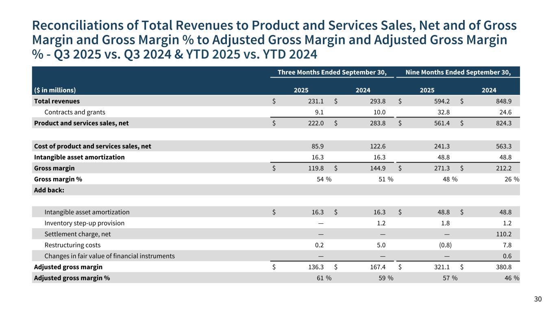Screen dimensions: 555x312
Task: Click the "Add back:" row label
Action: click(49, 190)
